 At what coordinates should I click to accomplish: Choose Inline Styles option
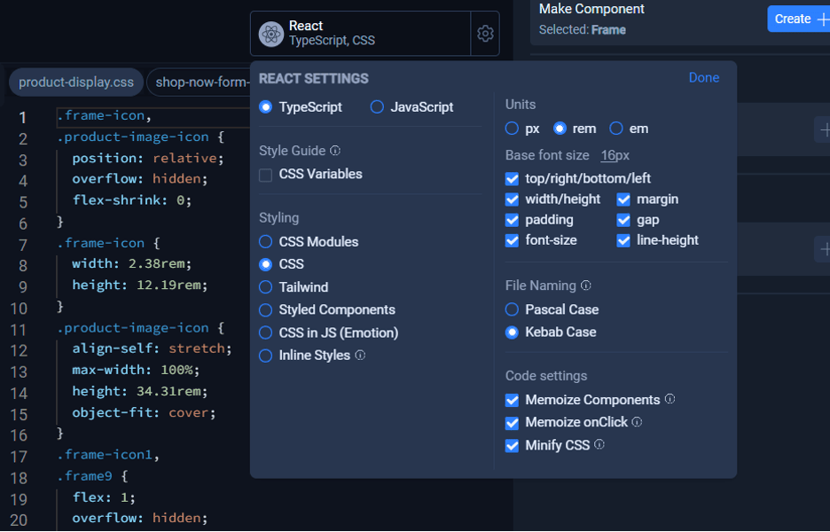click(x=304, y=356)
